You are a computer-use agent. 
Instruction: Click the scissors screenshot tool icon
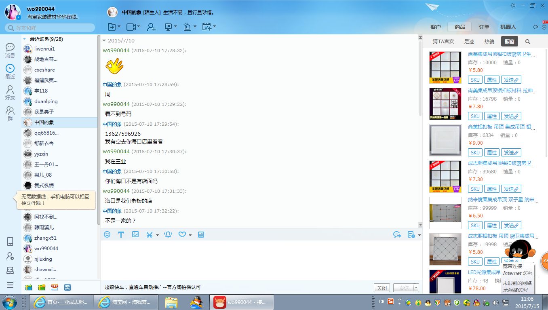click(150, 234)
